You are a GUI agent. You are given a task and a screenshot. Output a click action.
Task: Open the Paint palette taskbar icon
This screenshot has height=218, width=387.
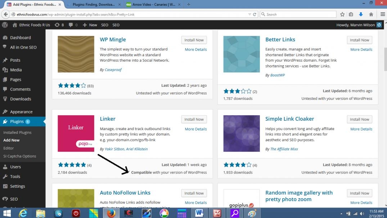point(252,213)
